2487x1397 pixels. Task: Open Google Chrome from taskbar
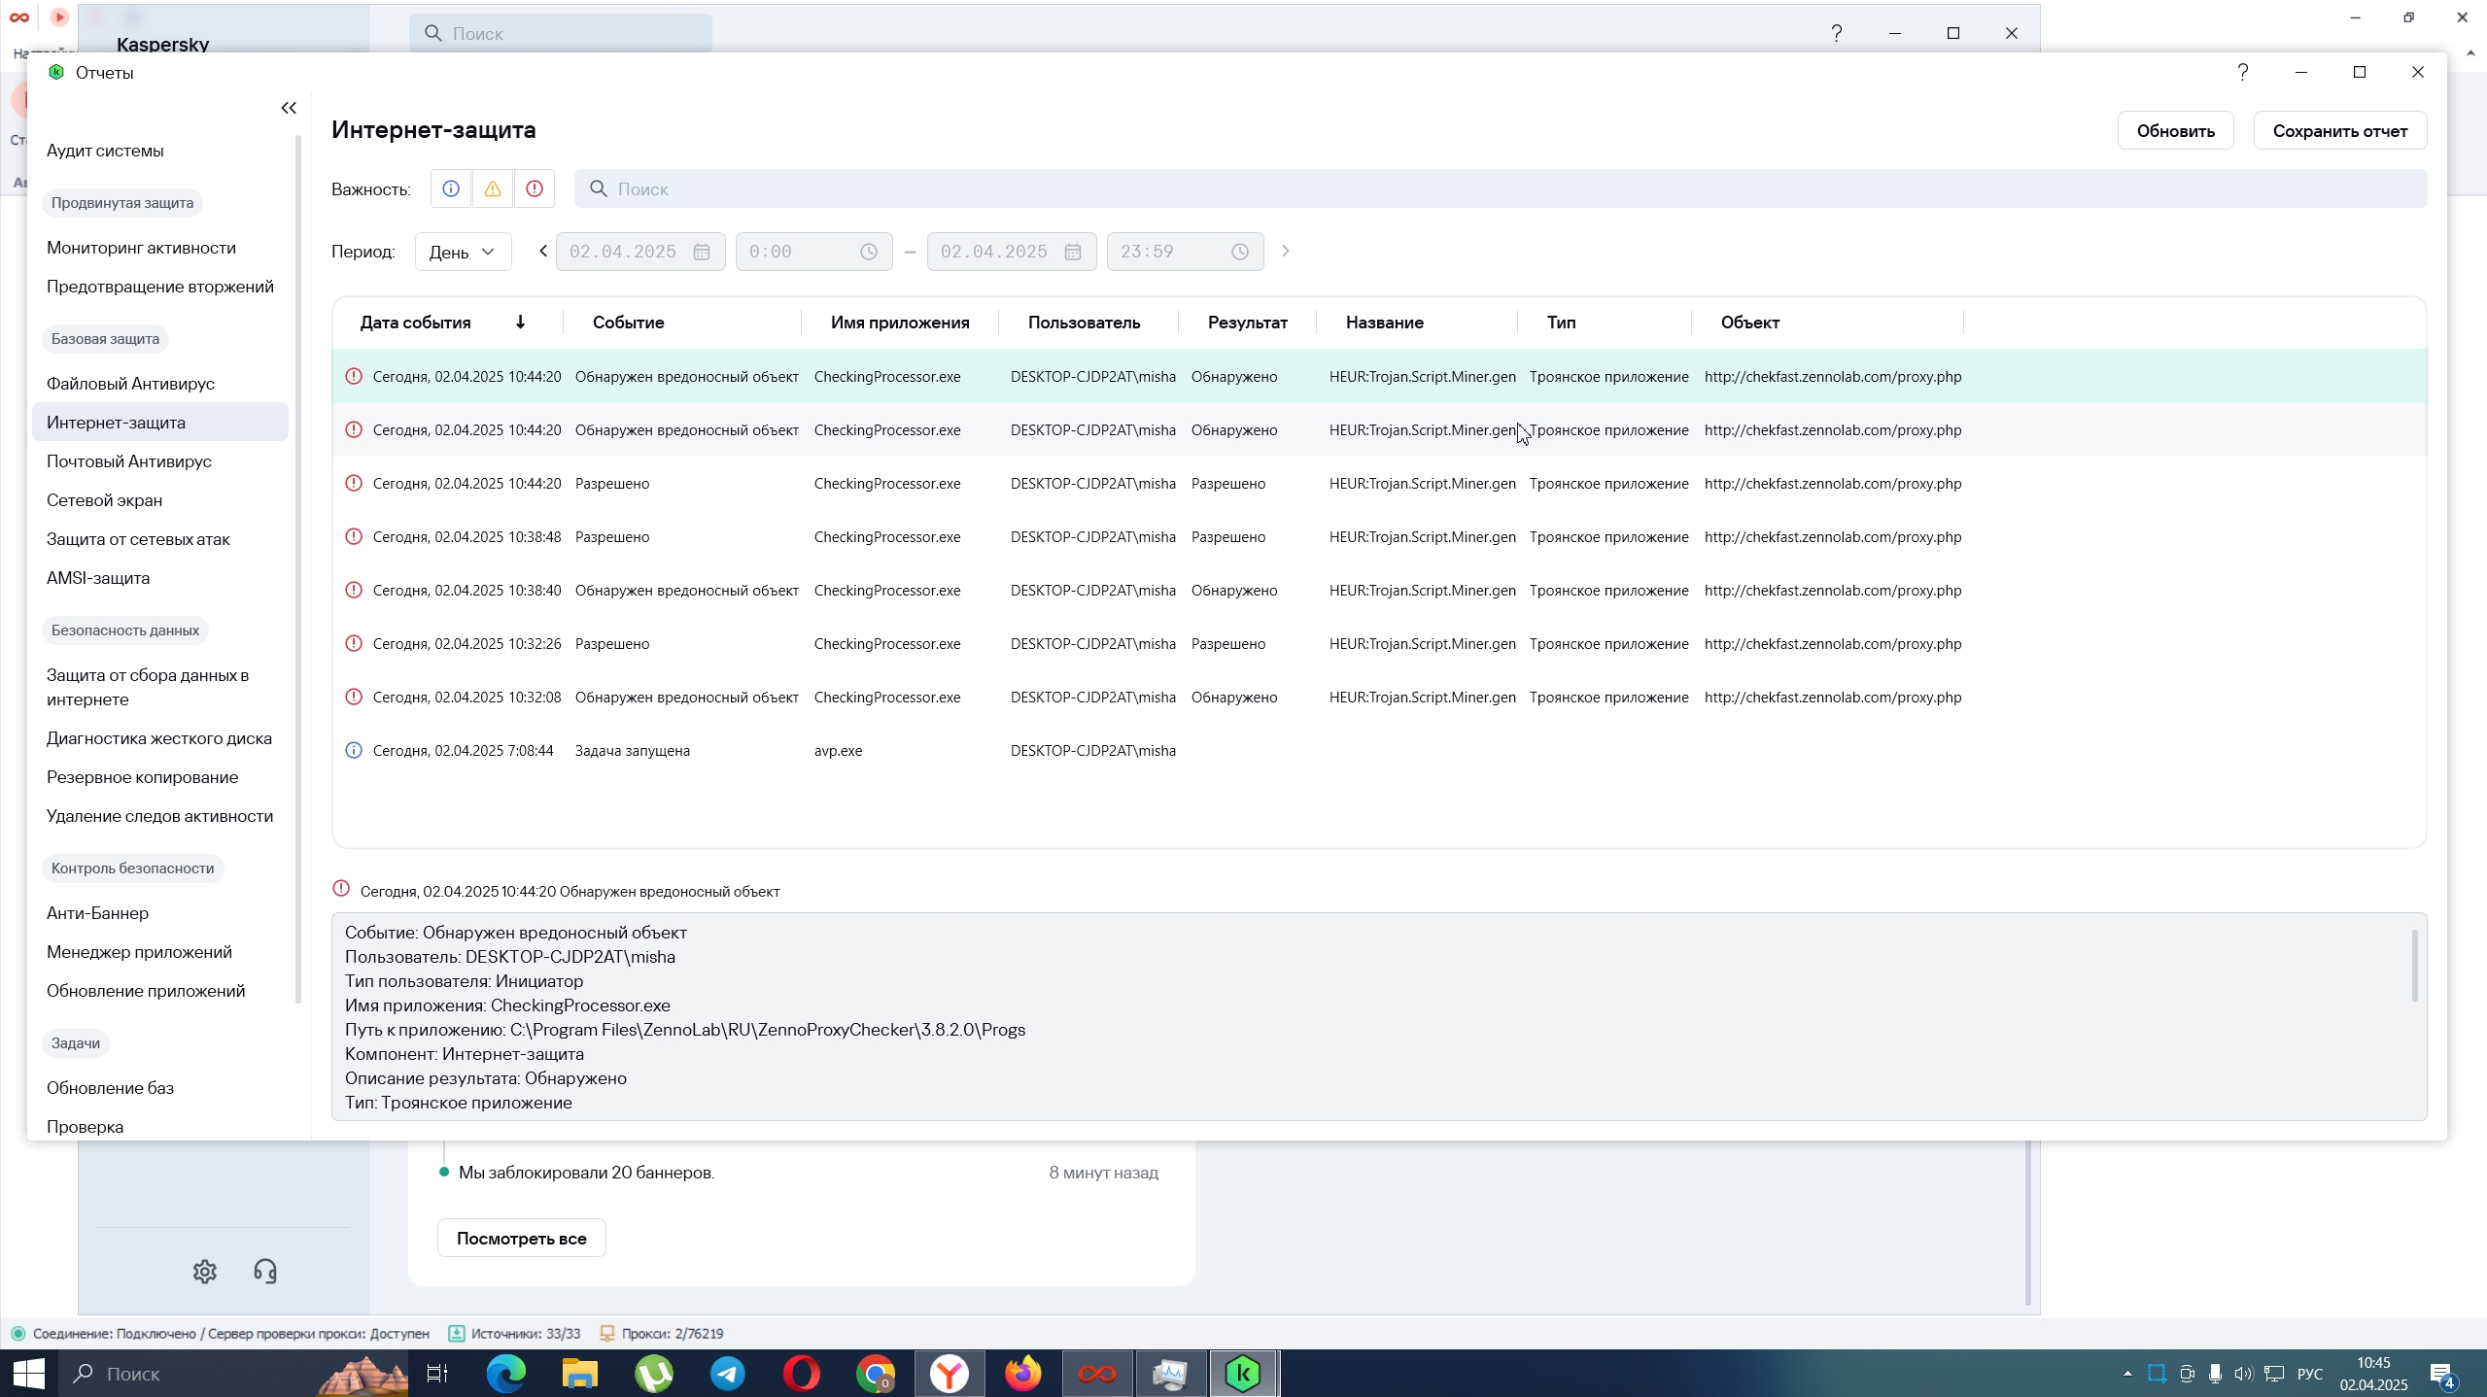(876, 1374)
